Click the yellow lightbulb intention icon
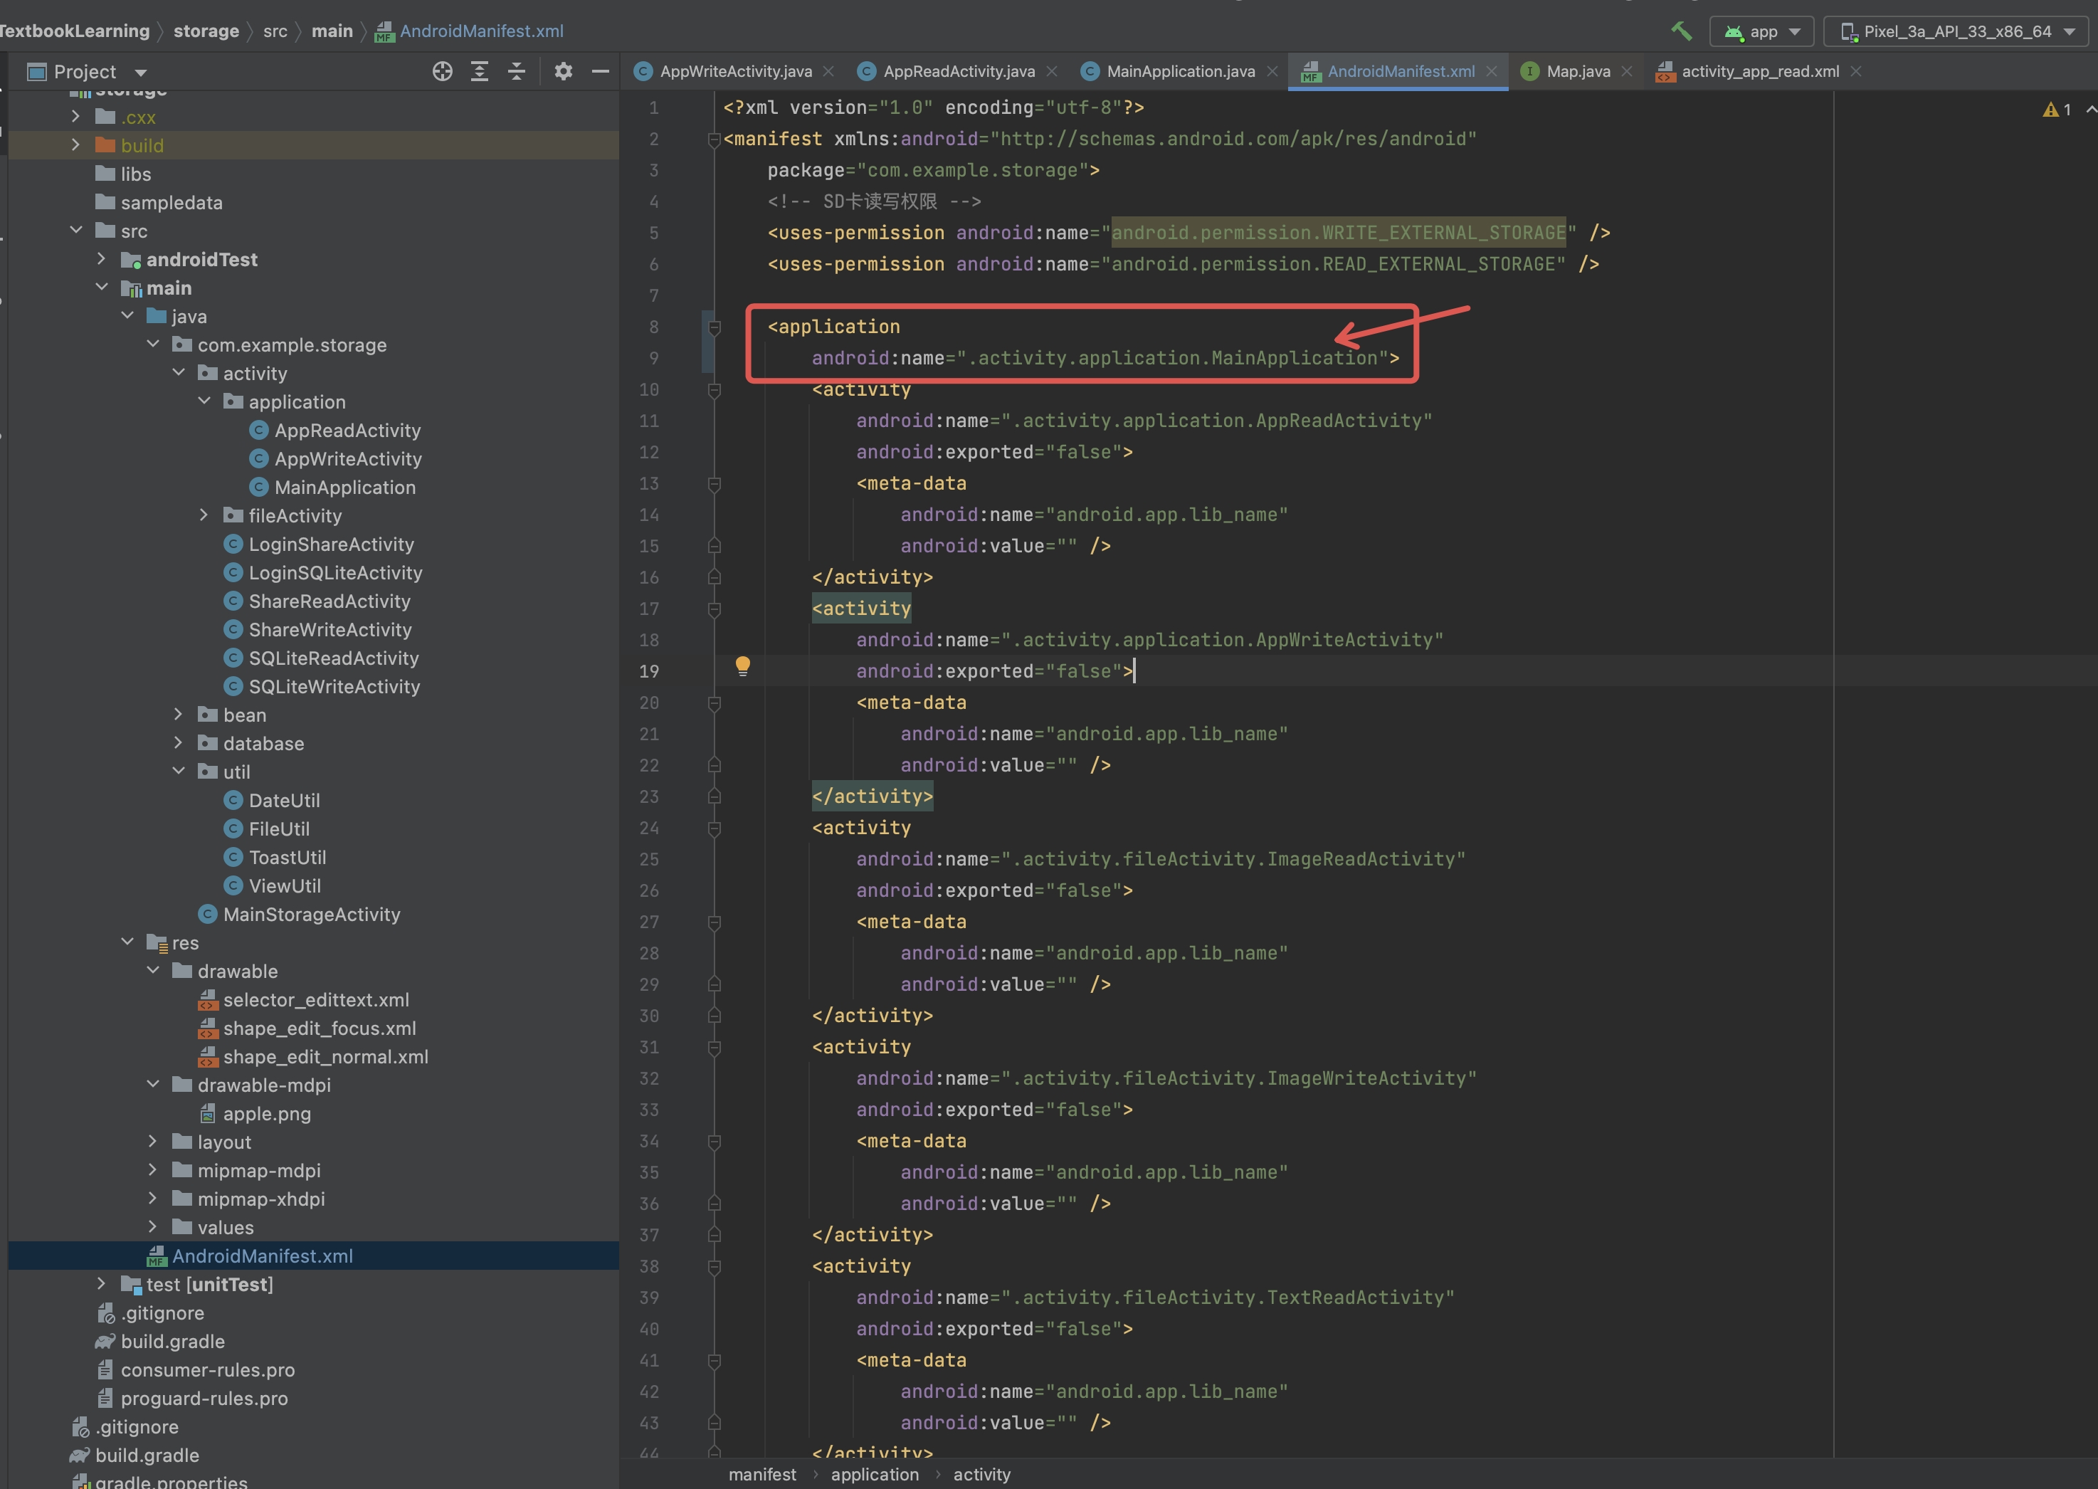This screenshot has height=1489, width=2098. coord(742,665)
